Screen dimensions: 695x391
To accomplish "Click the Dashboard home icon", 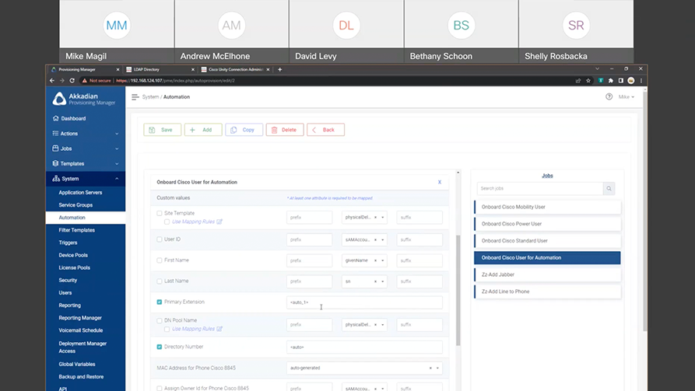I will 56,118.
